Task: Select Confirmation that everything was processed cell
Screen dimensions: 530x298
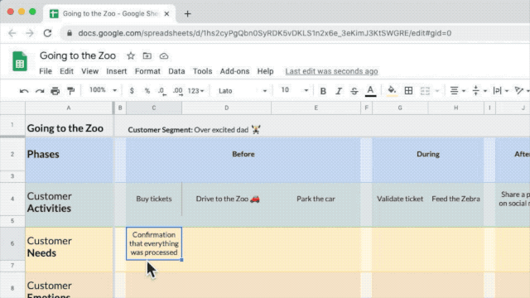Action: tap(154, 243)
